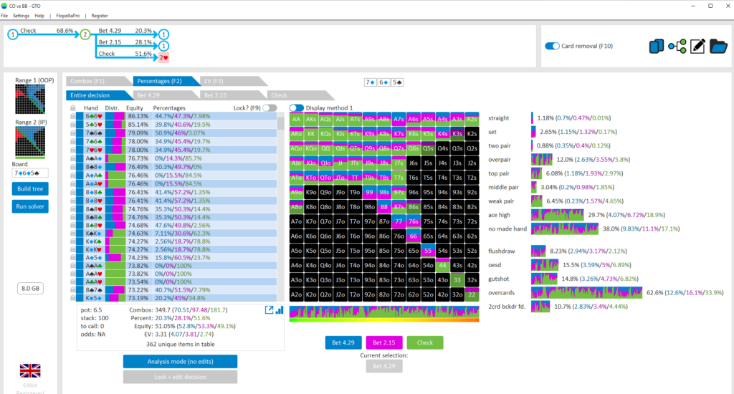
Task: Click the lock icon beside hand 6♣6♥
Action: click(x=72, y=115)
